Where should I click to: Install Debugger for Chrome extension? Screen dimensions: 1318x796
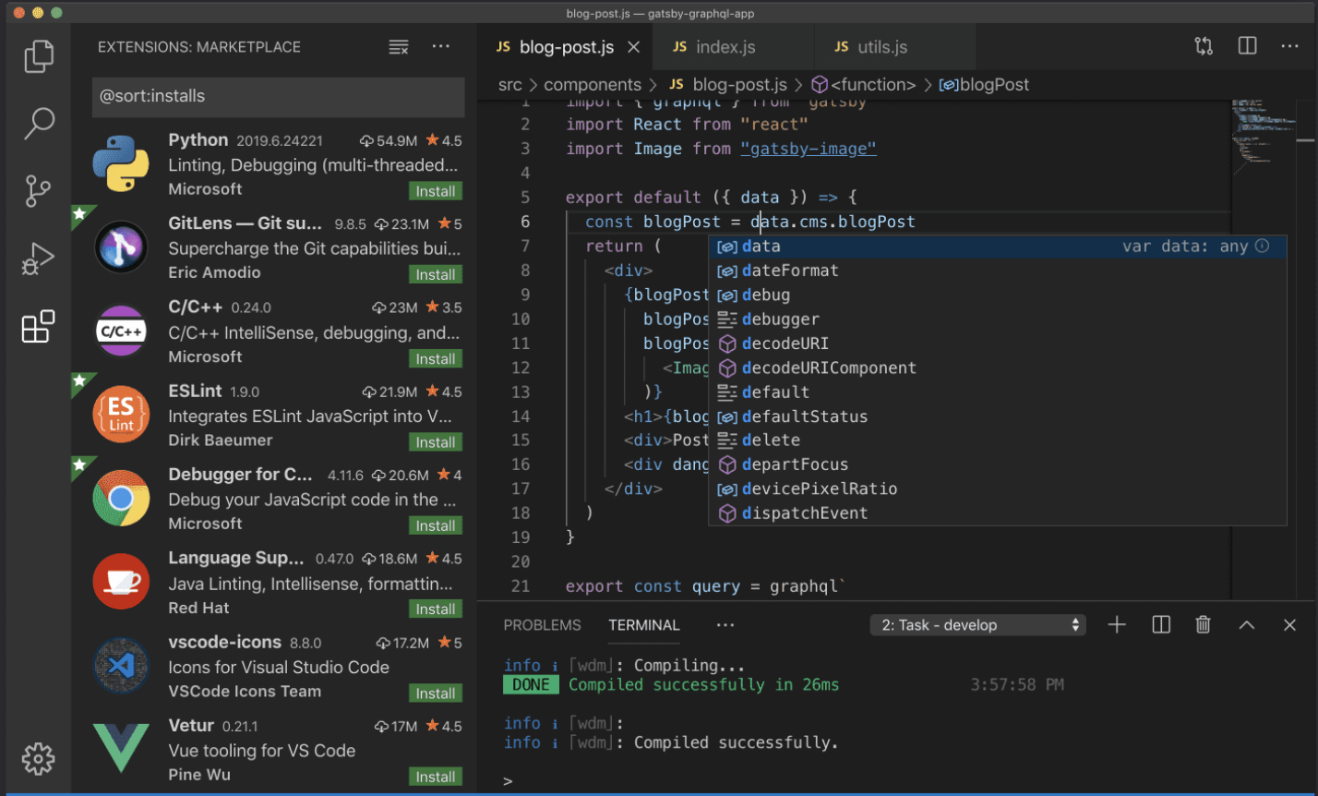point(436,525)
